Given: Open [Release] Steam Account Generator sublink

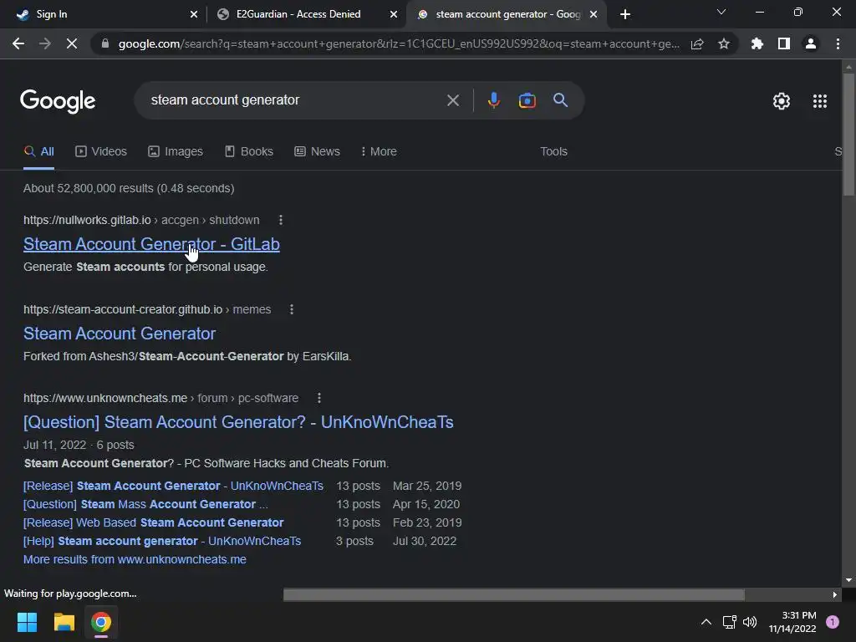Looking at the screenshot, I should [173, 486].
